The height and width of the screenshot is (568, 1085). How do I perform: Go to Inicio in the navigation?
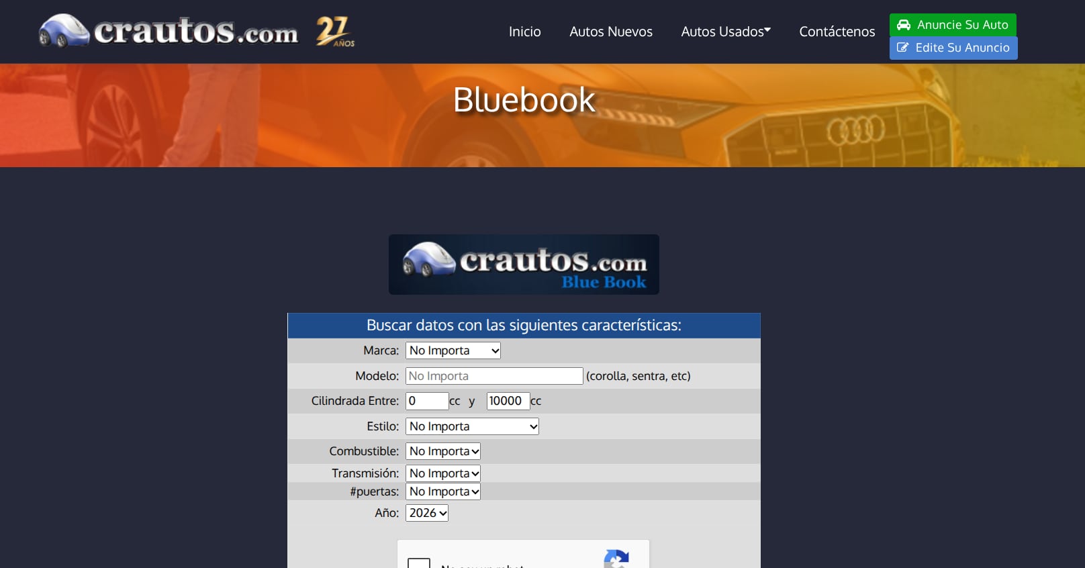(x=524, y=32)
